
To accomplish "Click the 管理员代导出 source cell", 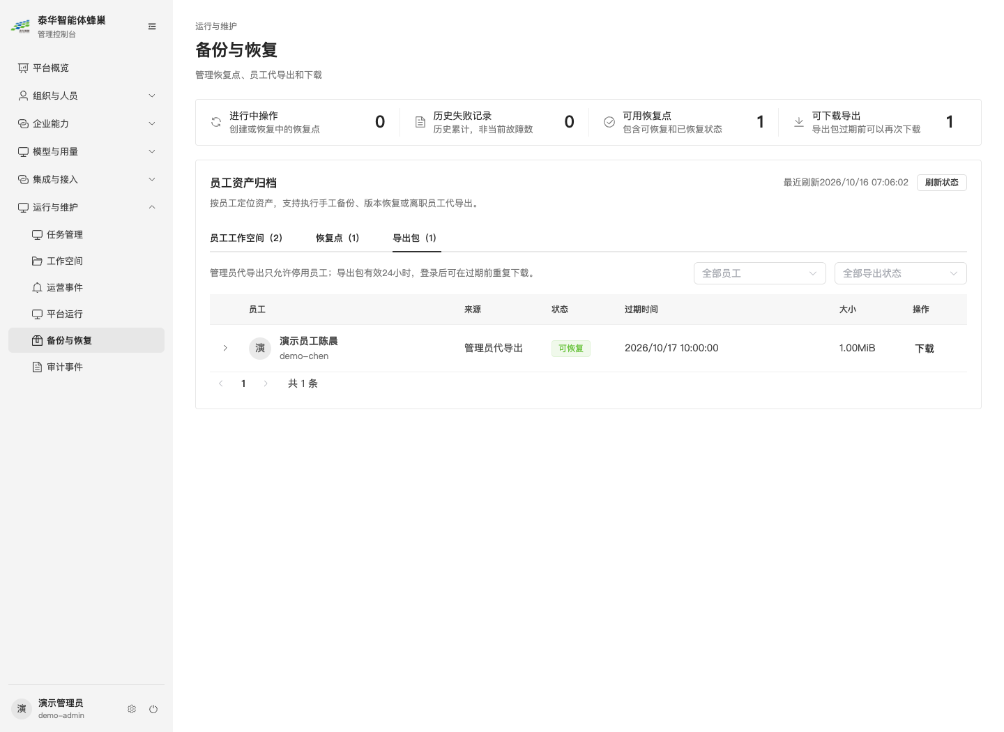I will [494, 348].
